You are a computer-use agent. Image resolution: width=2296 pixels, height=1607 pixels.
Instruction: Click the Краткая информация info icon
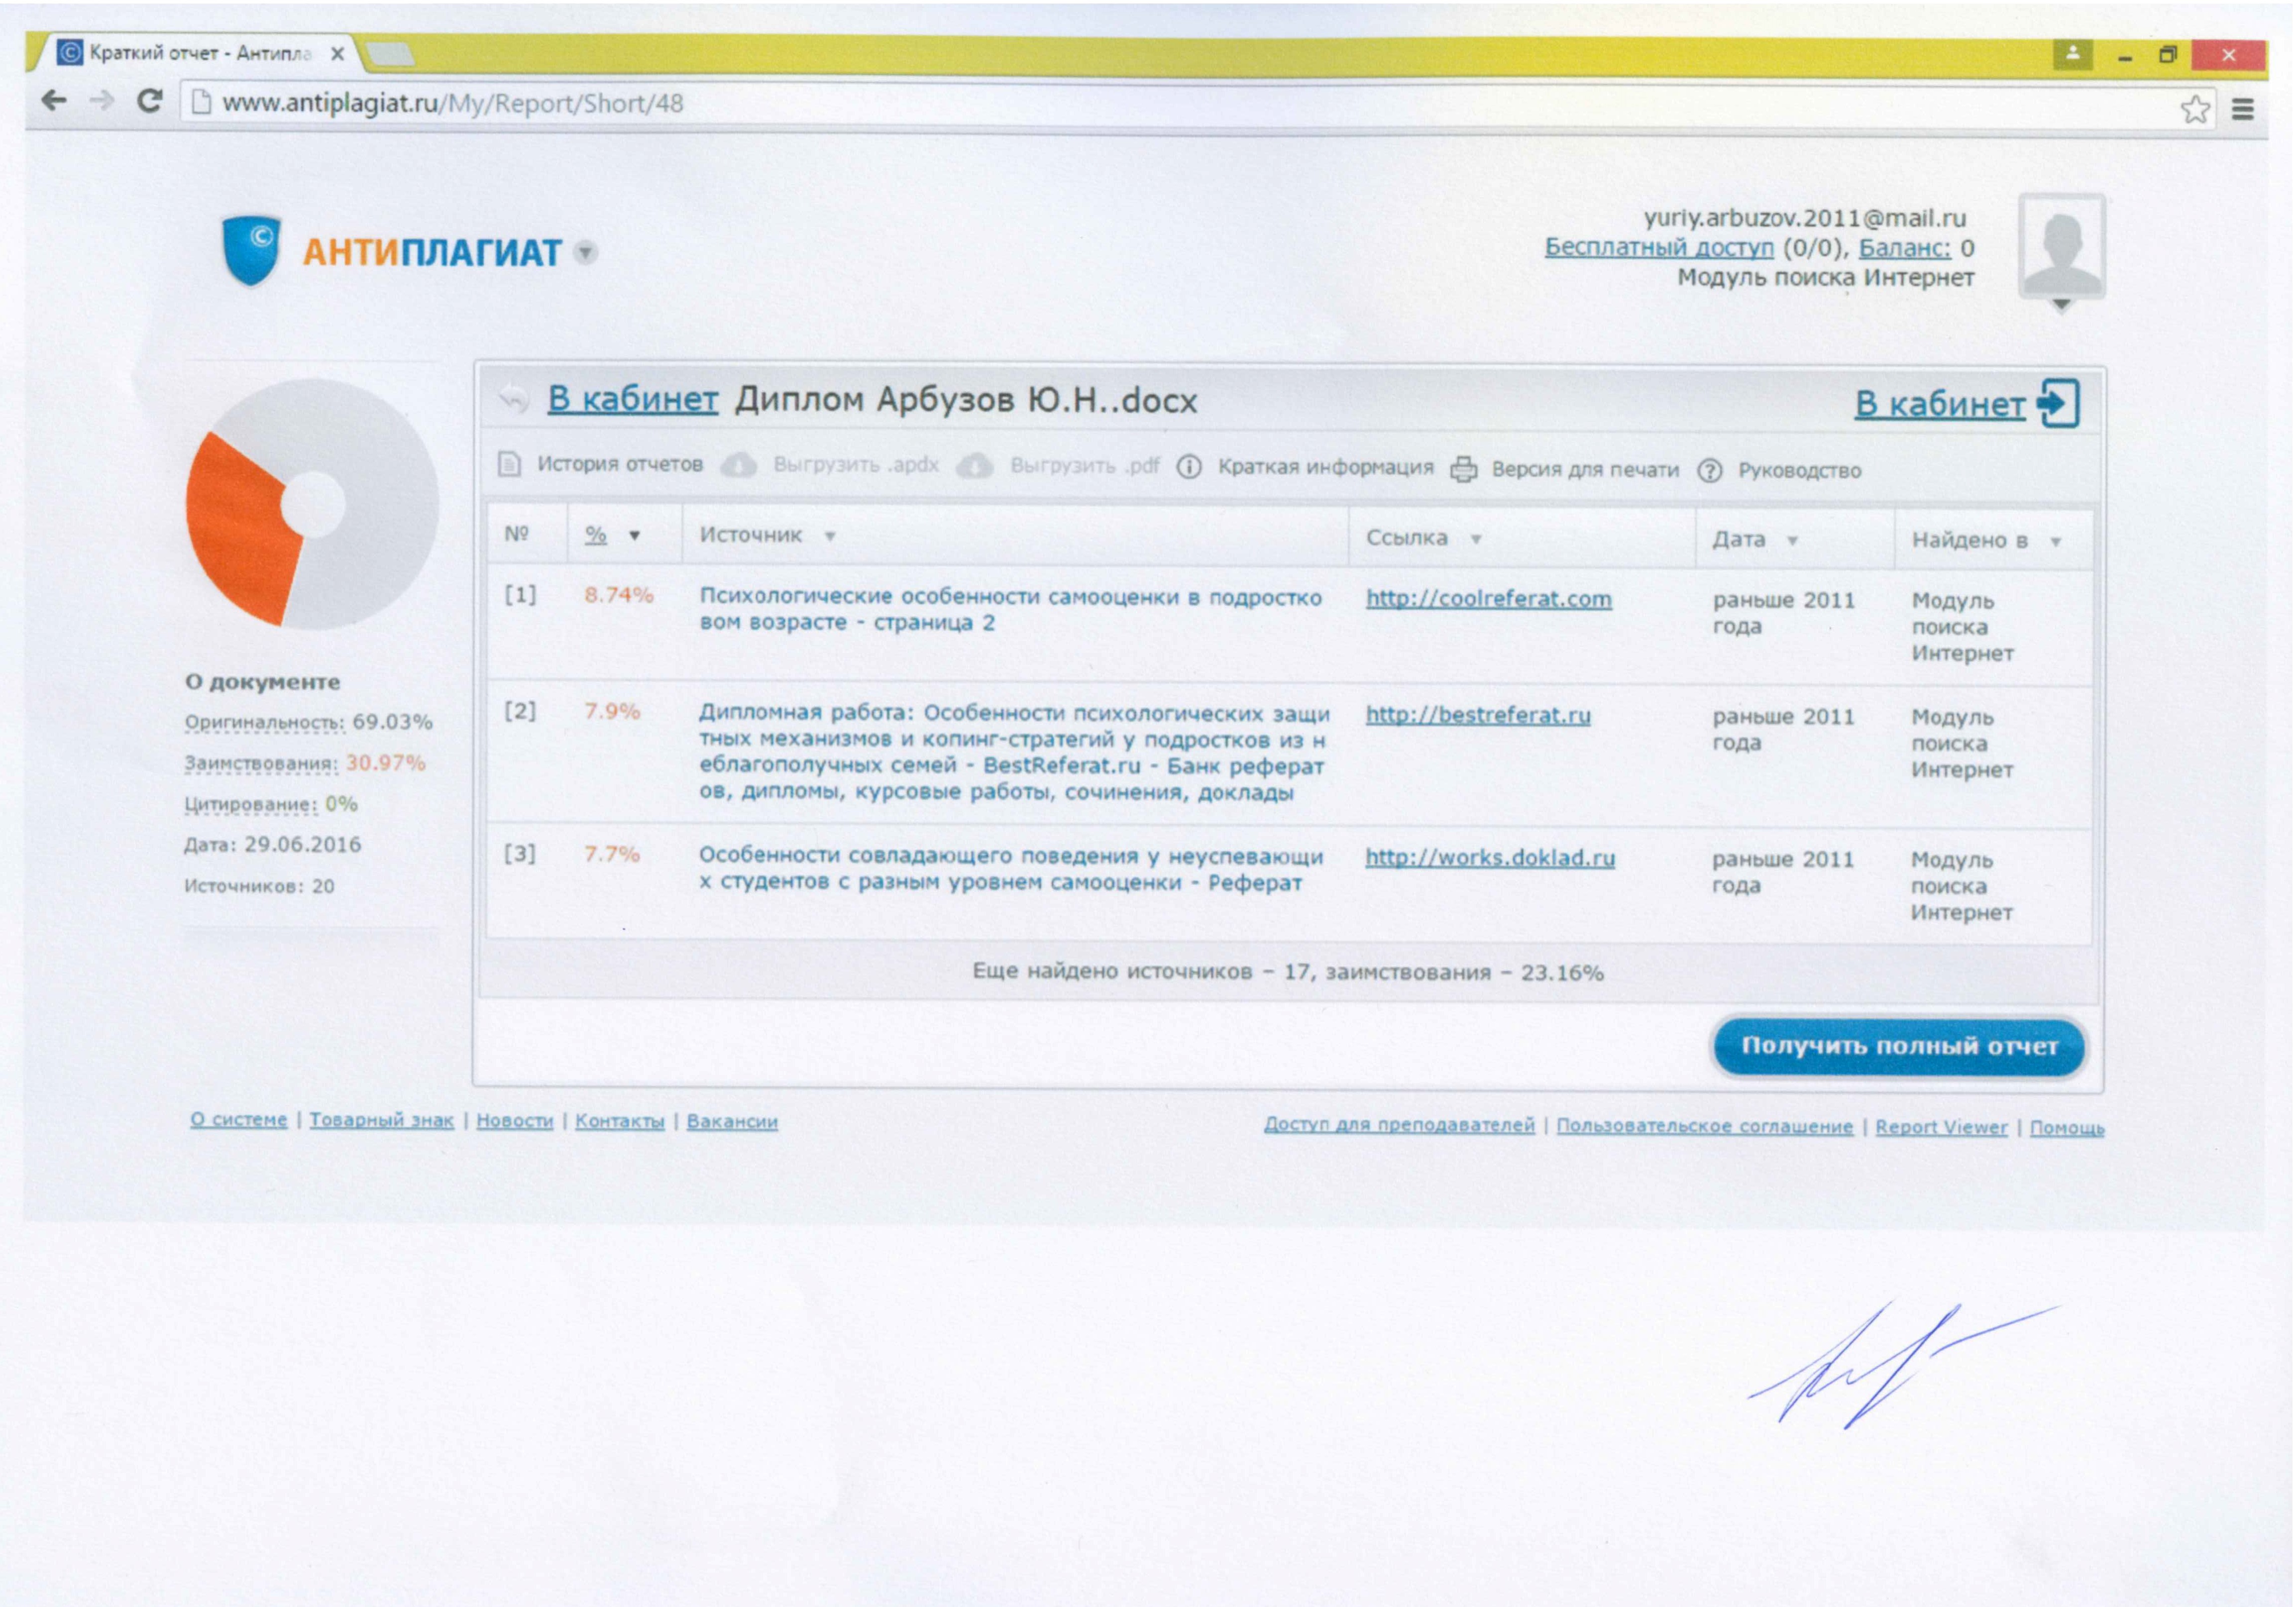point(1189,467)
